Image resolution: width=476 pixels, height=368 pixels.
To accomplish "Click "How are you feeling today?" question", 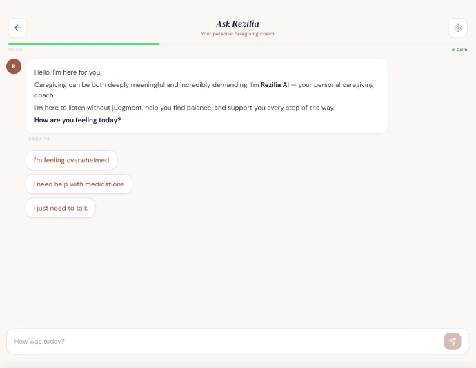I will click(77, 120).
